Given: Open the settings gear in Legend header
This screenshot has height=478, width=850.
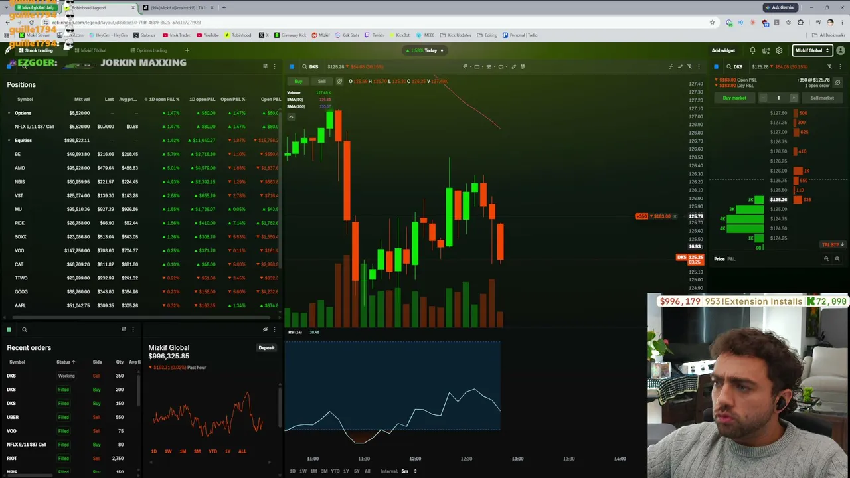Looking at the screenshot, I should pos(779,50).
